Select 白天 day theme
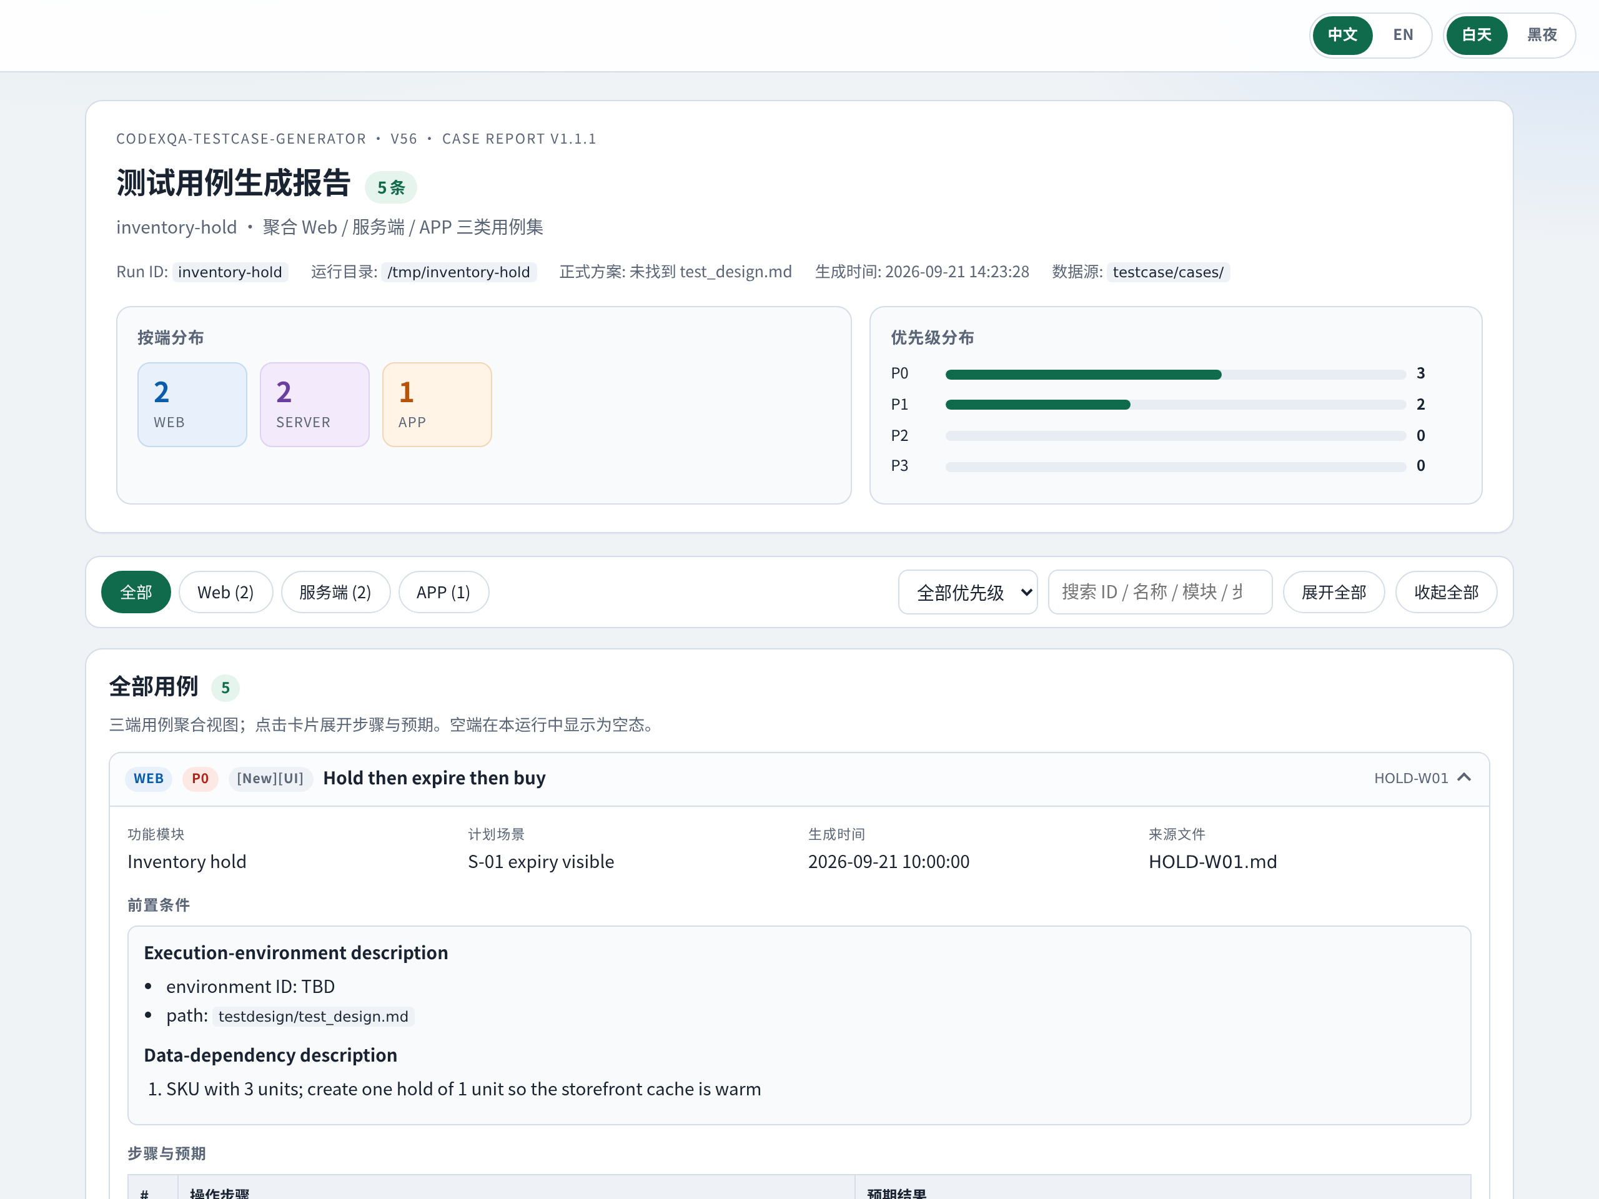This screenshot has height=1199, width=1599. 1476,35
